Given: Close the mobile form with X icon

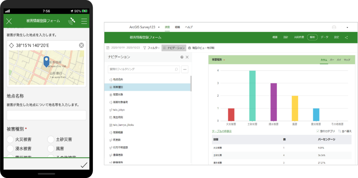Looking at the screenshot, I should 9,21.
